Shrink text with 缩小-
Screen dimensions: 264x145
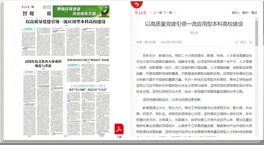[245, 12]
